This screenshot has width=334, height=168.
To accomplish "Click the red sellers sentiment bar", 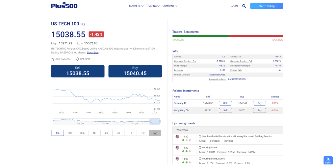I will pyautogui.click(x=256, y=36).
